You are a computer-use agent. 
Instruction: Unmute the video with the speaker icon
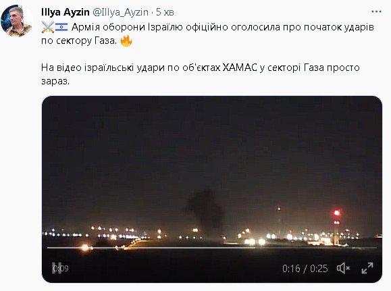click(x=343, y=268)
